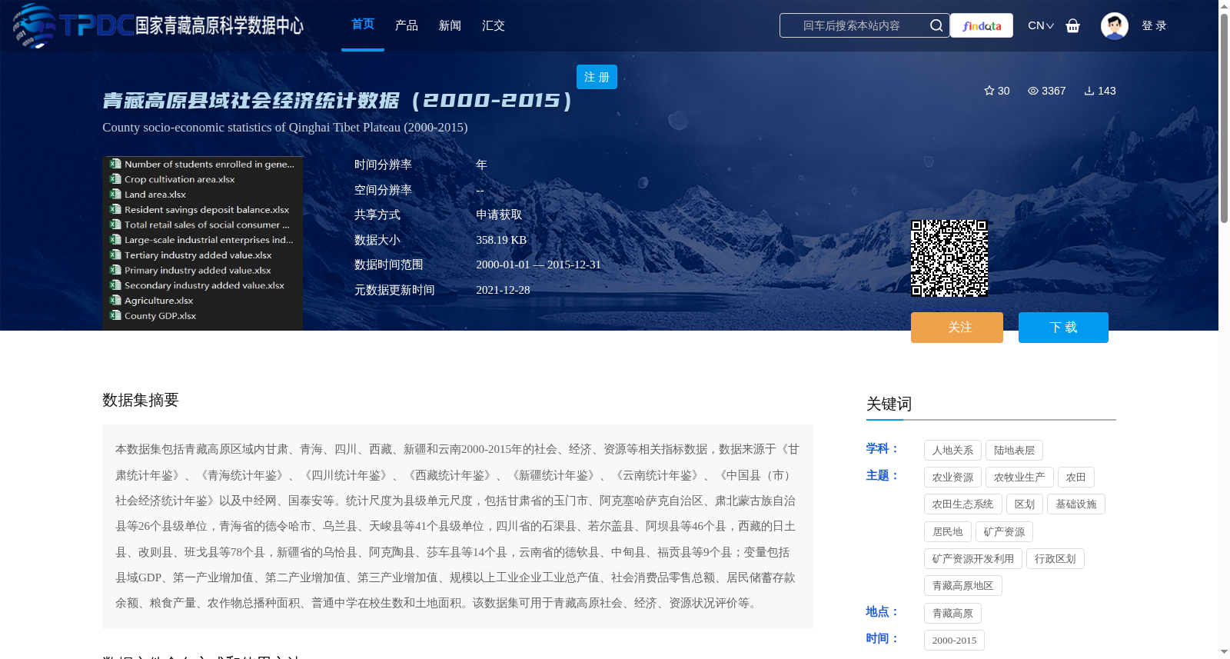Click Excel icon beside Primary industry added value.xlsx
Image resolution: width=1230 pixels, height=659 pixels.
(x=115, y=270)
